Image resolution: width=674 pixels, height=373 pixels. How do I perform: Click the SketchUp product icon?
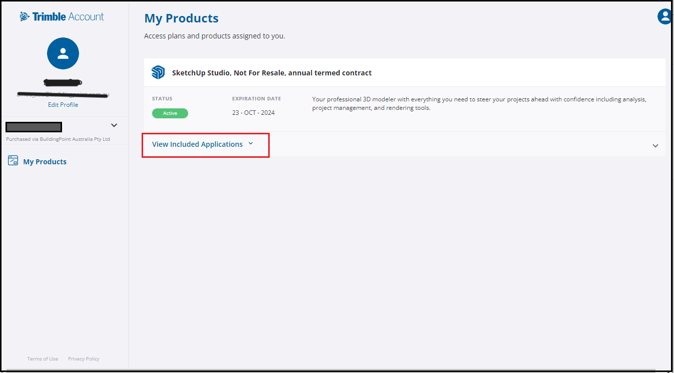coord(158,72)
